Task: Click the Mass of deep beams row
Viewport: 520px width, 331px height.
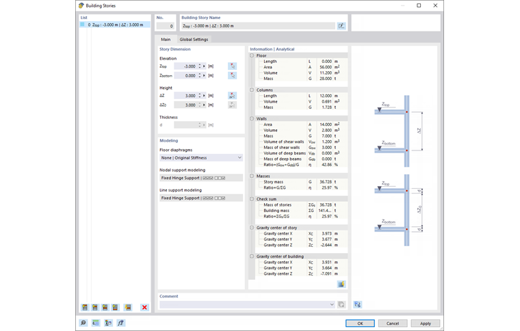Action: (x=302, y=159)
